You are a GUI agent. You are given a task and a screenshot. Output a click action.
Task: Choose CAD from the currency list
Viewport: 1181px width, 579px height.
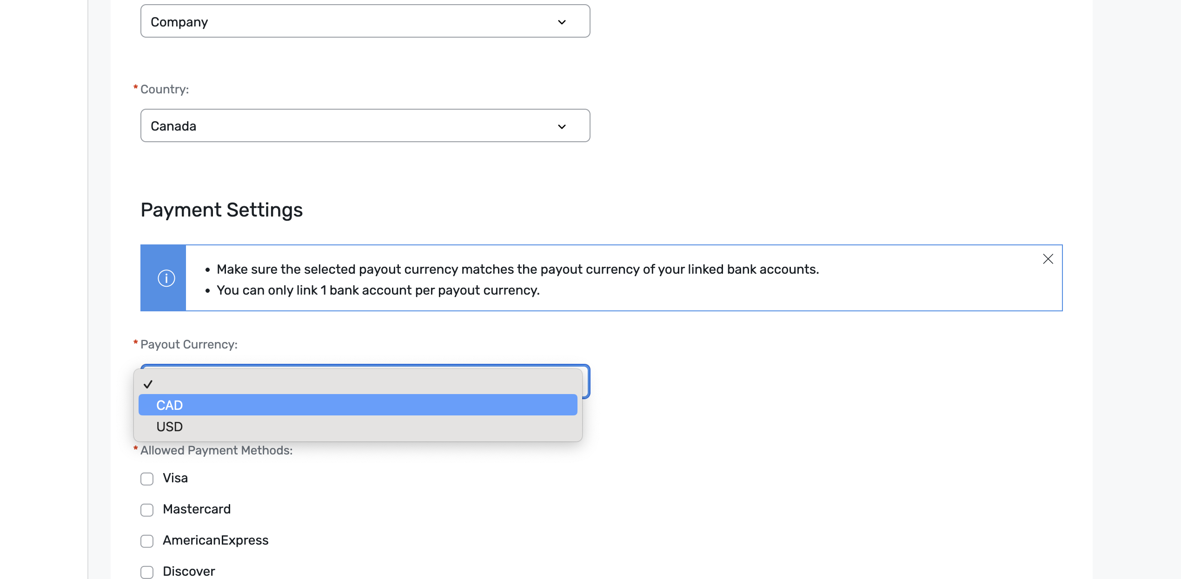(x=358, y=405)
